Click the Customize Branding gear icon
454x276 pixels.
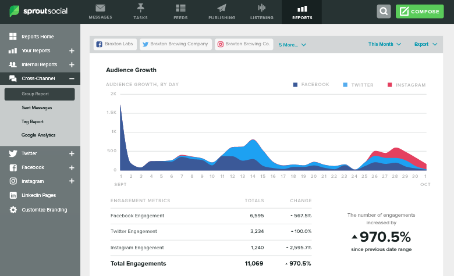click(13, 210)
